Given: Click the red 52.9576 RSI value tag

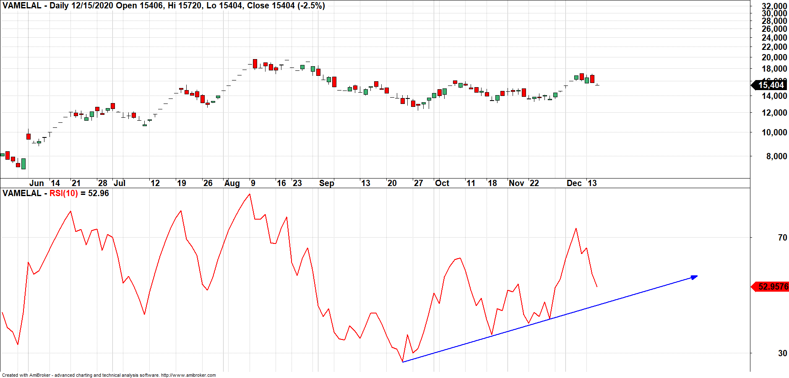Looking at the screenshot, I should tap(773, 287).
